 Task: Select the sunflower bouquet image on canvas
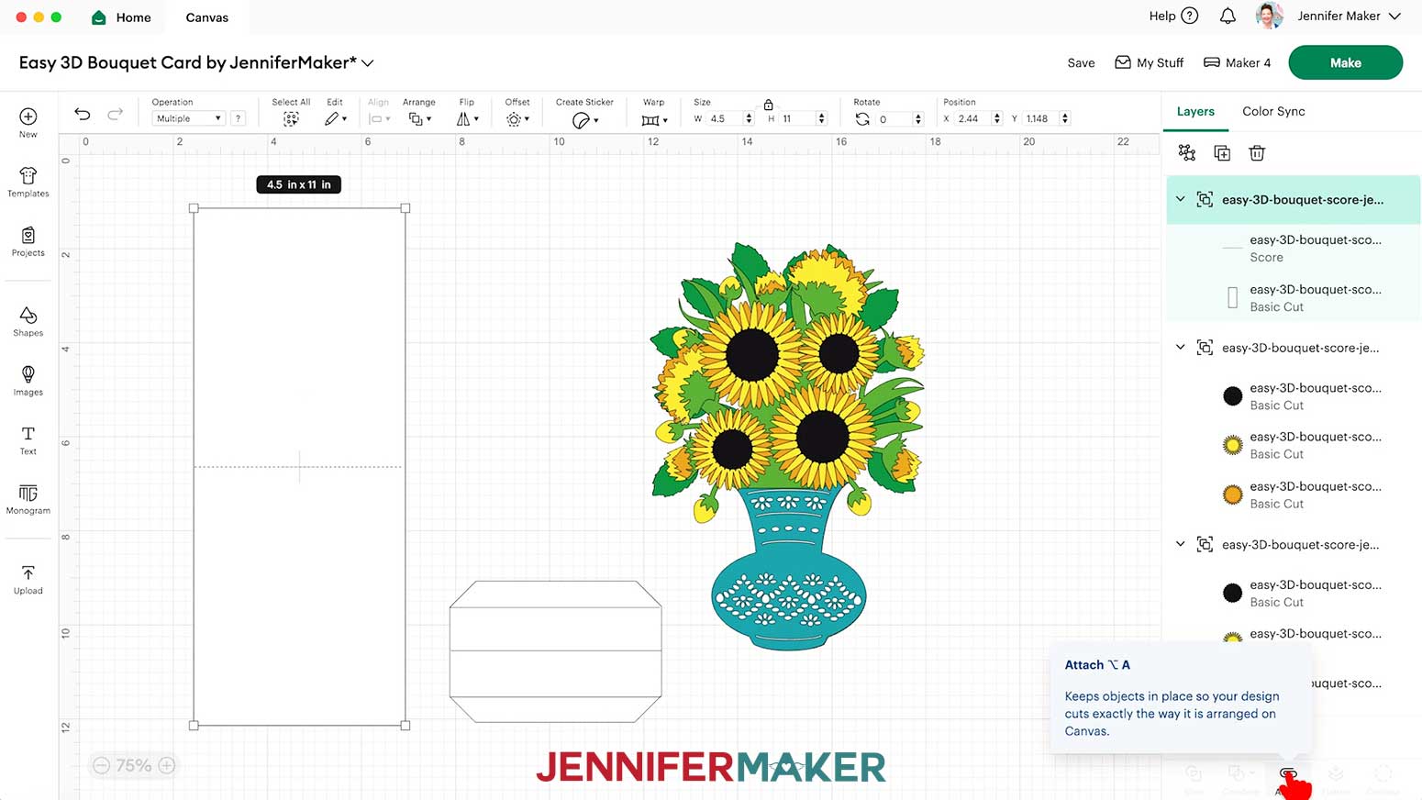(x=787, y=447)
